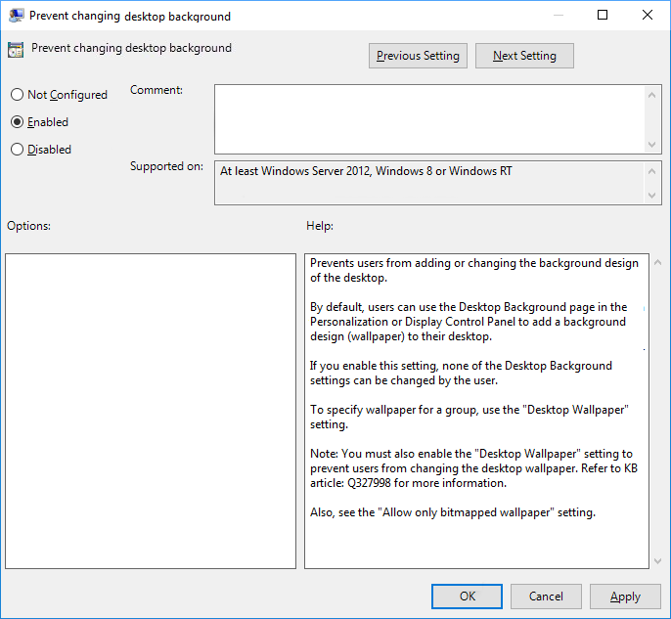Go to Previous Setting
Viewport: 671px width, 619px height.
(418, 56)
